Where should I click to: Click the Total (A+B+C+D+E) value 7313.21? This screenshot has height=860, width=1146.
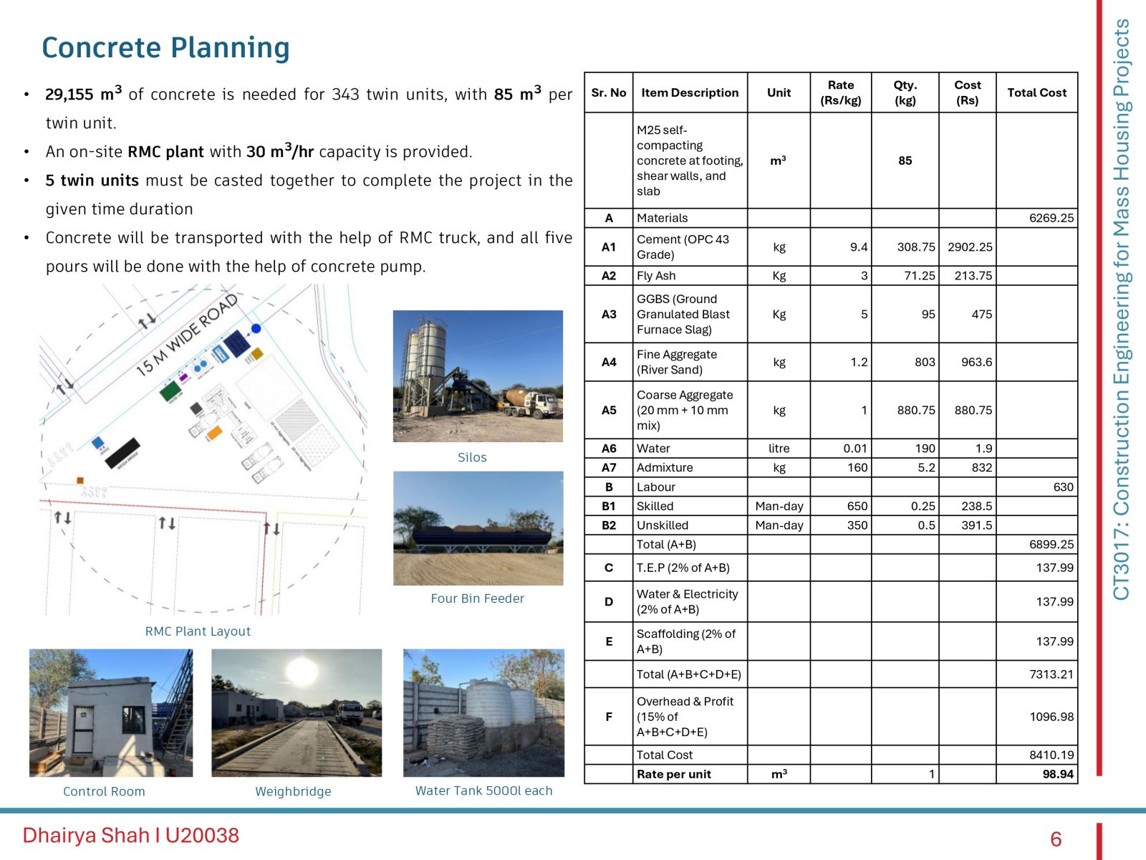click(x=1051, y=674)
